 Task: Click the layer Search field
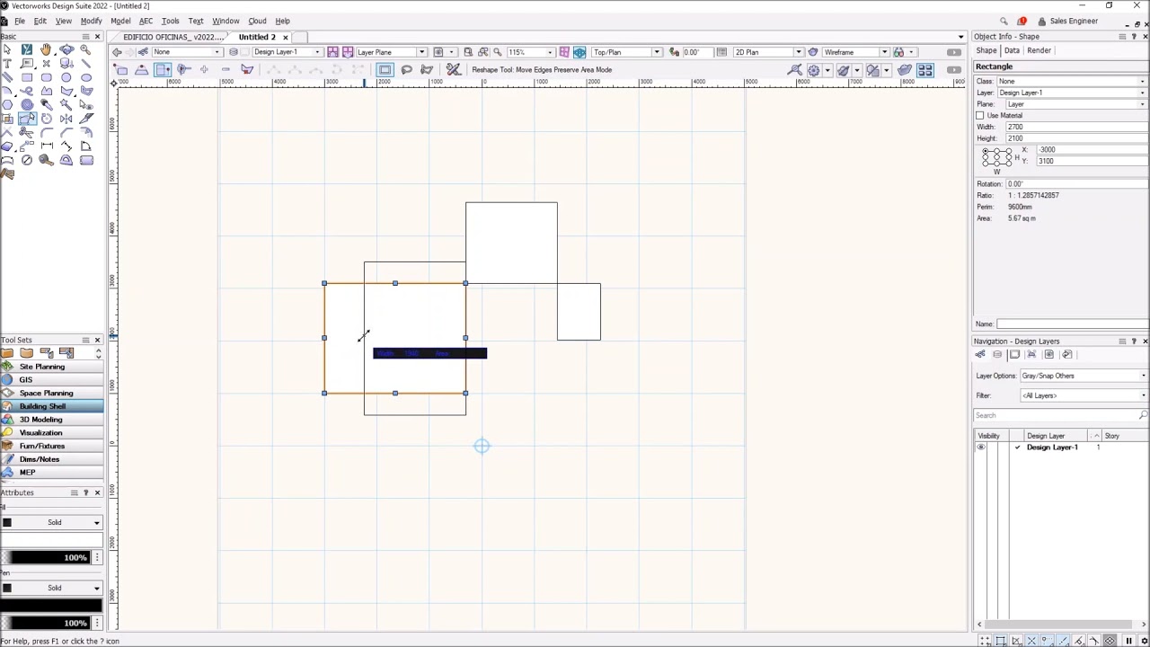point(1056,415)
